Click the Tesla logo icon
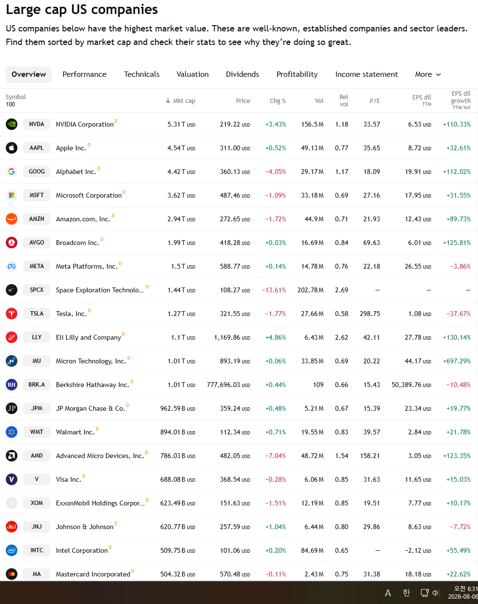This screenshot has width=478, height=604. 12,314
